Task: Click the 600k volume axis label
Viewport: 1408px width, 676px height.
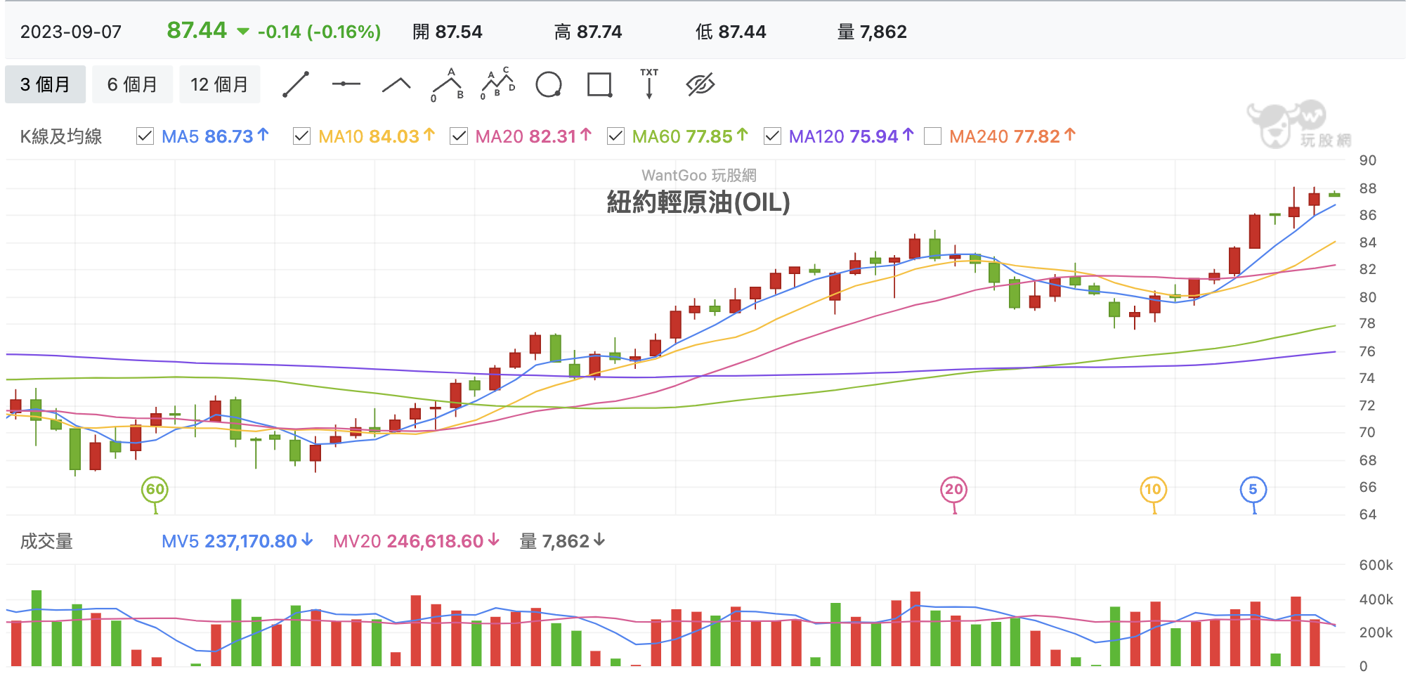Action: pos(1376,565)
